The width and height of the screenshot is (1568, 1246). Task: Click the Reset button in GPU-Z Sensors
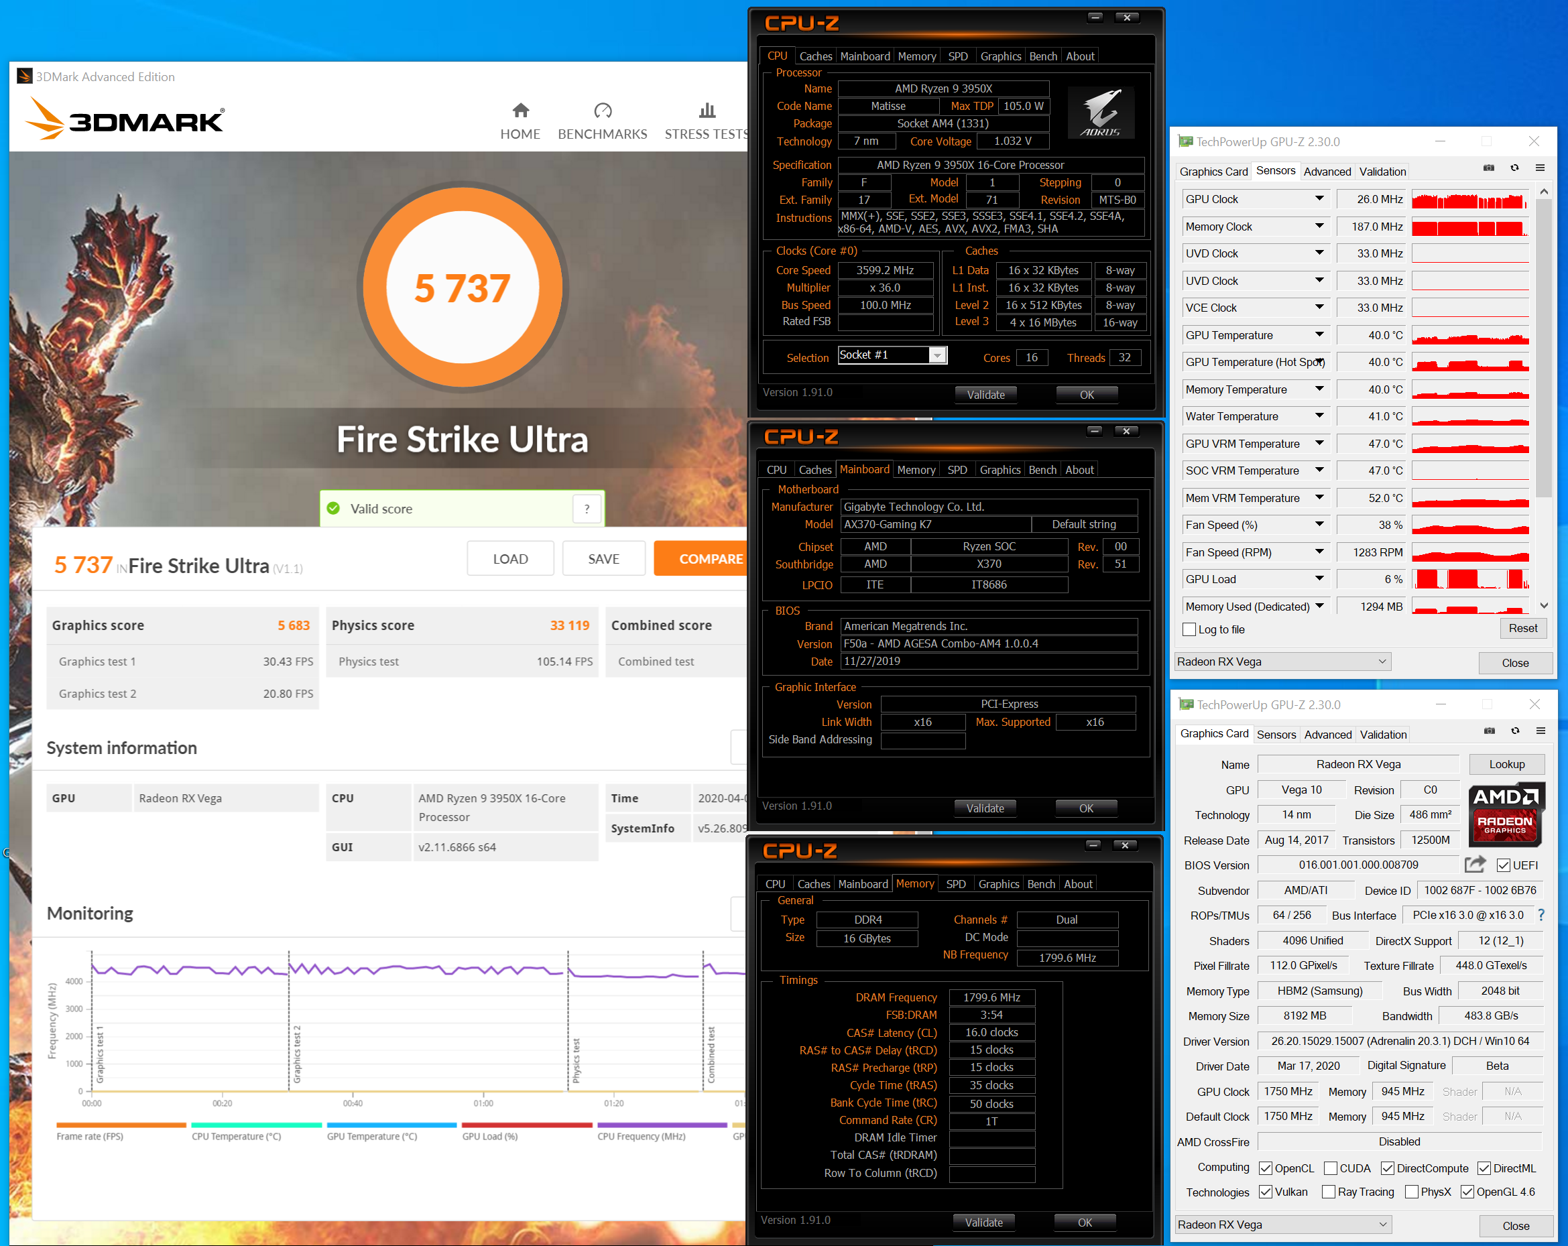(1522, 628)
